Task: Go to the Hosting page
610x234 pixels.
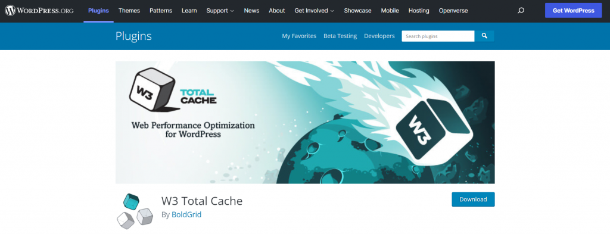Action: click(419, 11)
